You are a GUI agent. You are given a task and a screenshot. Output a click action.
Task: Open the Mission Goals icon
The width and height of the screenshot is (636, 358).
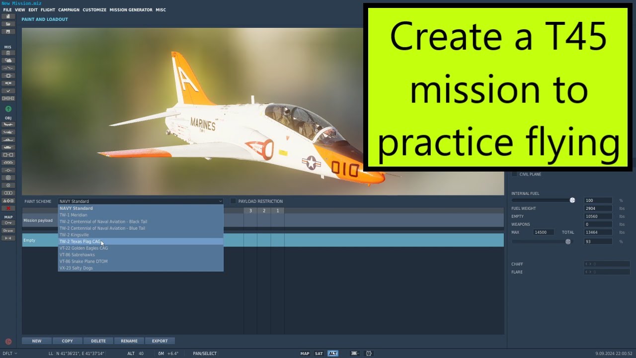8,76
